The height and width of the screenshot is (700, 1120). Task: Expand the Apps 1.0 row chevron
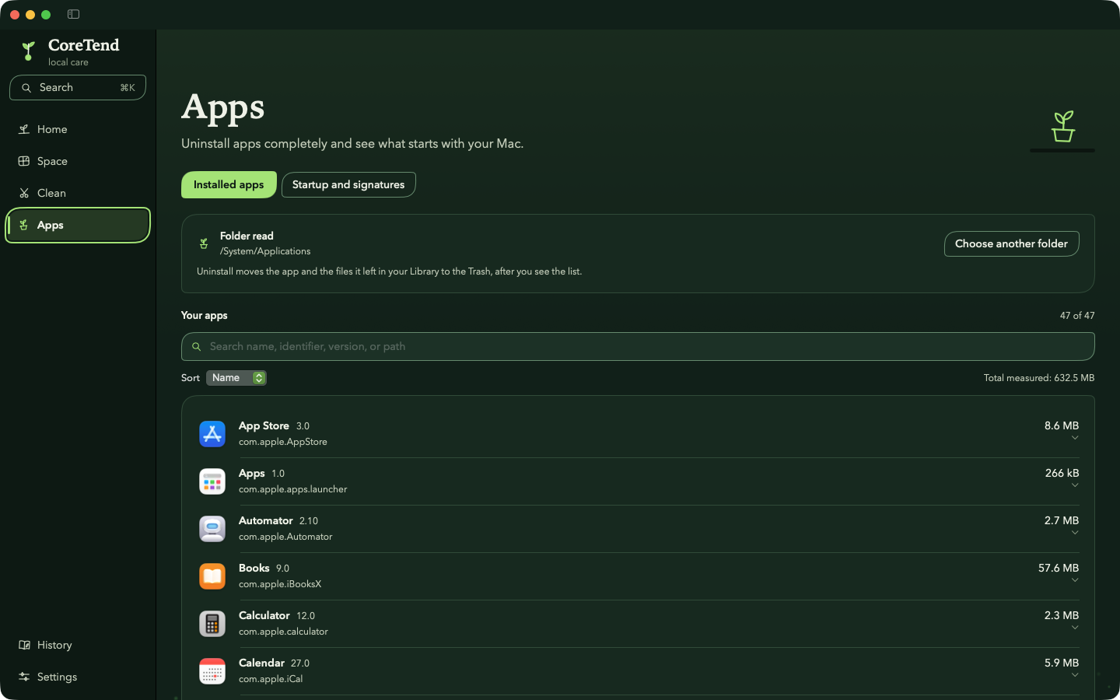point(1075,485)
